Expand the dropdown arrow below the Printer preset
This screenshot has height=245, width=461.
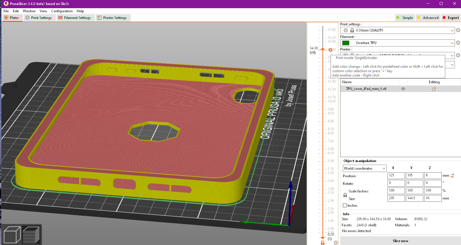(452, 65)
